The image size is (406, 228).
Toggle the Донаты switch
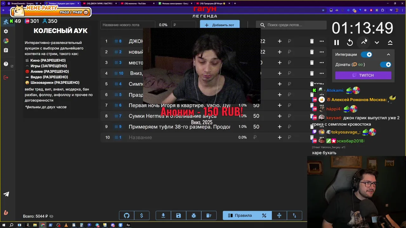point(386,65)
